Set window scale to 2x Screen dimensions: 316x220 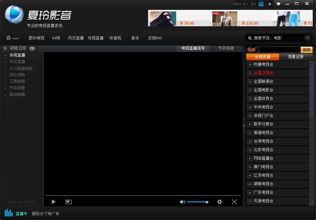point(253,4)
